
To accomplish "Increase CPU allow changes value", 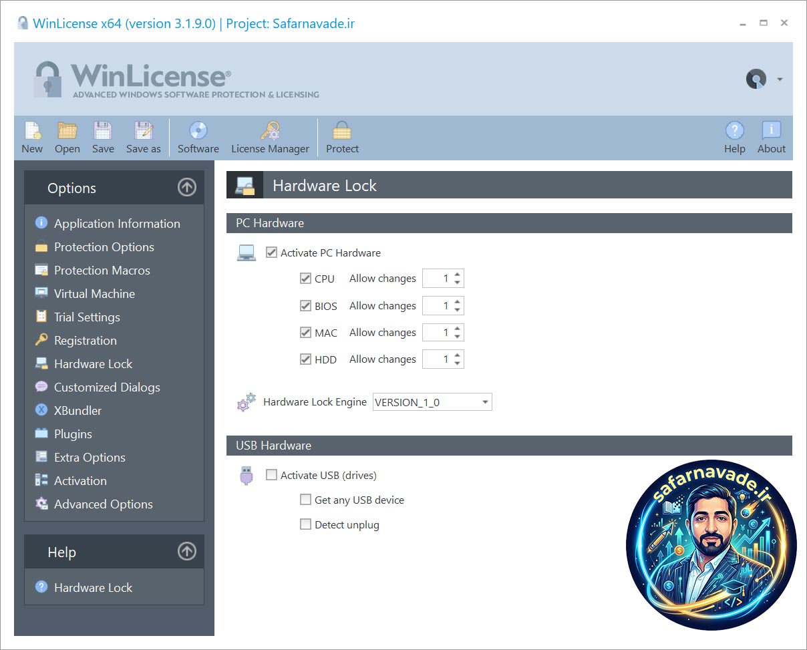I will (x=457, y=275).
